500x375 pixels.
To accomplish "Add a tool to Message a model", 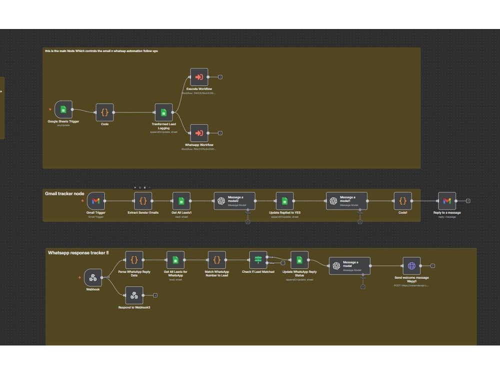I will [x=363, y=287].
